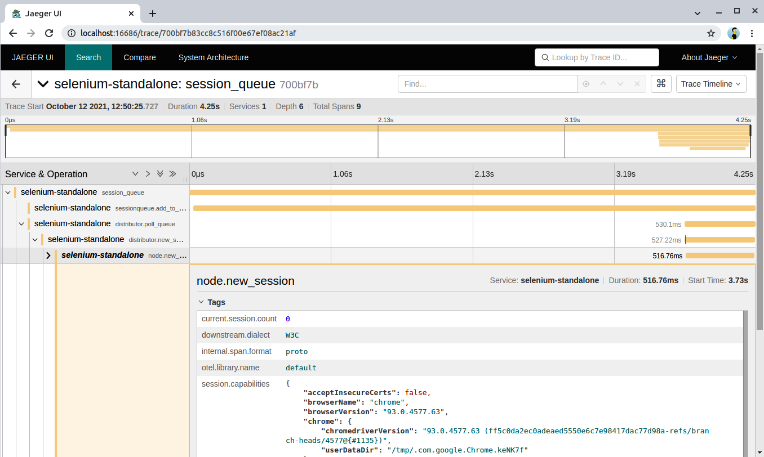Expand all spans using double down chevron

point(160,174)
